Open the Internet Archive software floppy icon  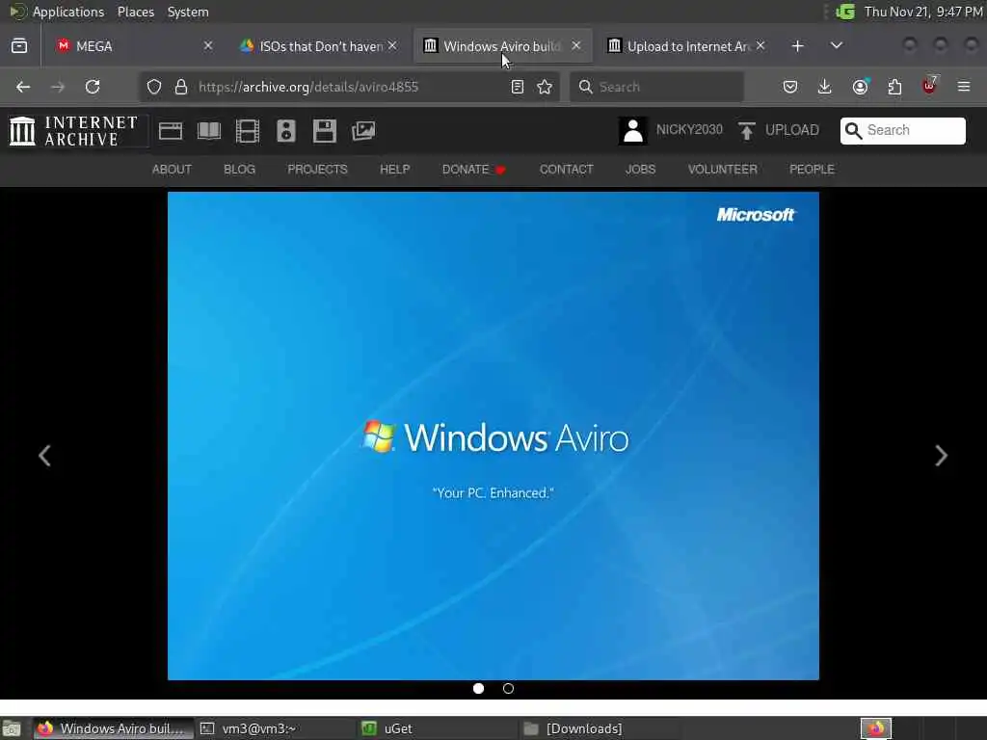325,131
